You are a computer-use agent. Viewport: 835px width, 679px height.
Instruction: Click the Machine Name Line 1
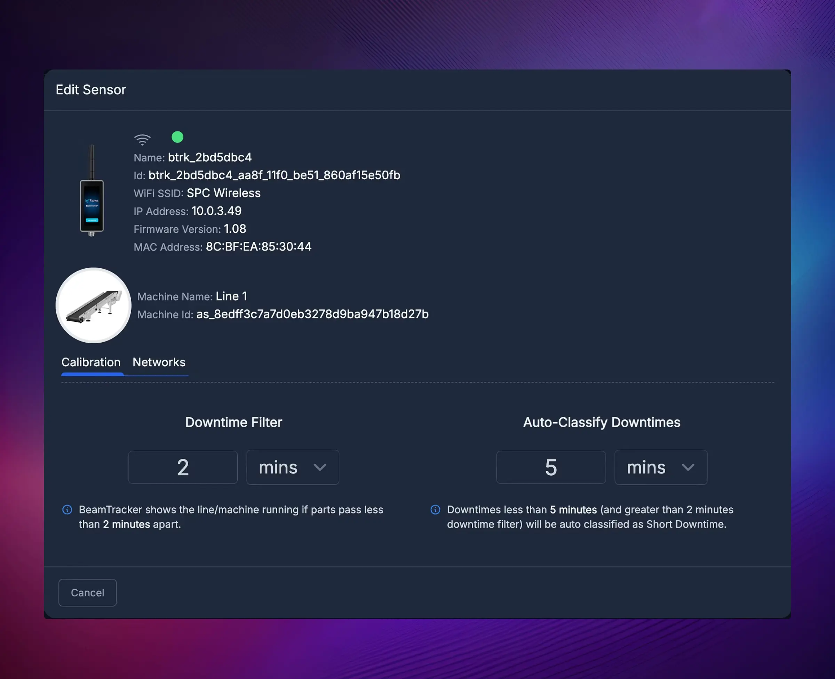pyautogui.click(x=231, y=296)
